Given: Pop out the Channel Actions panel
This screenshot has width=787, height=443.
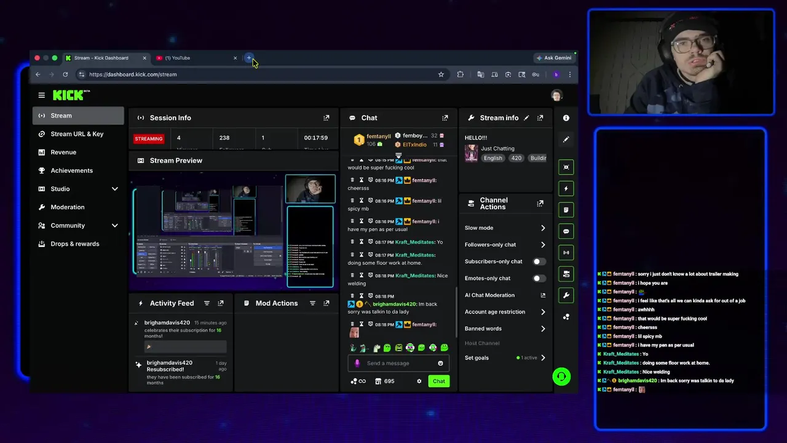Looking at the screenshot, I should 540,203.
